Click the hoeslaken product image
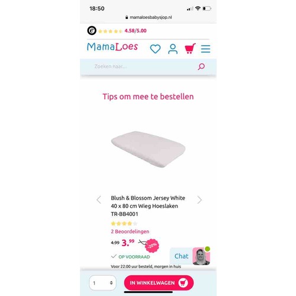 (x=148, y=149)
